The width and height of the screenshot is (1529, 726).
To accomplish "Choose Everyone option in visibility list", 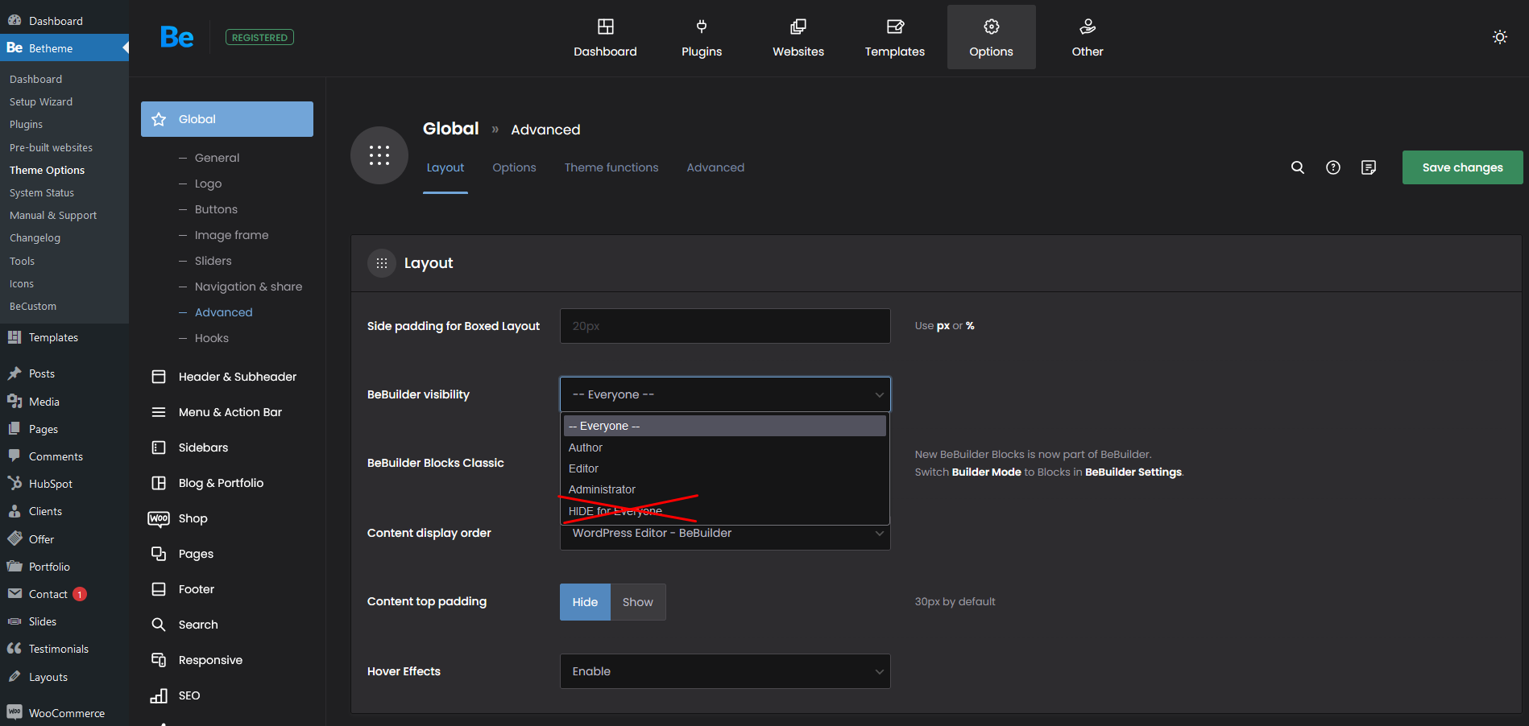I will coord(725,426).
